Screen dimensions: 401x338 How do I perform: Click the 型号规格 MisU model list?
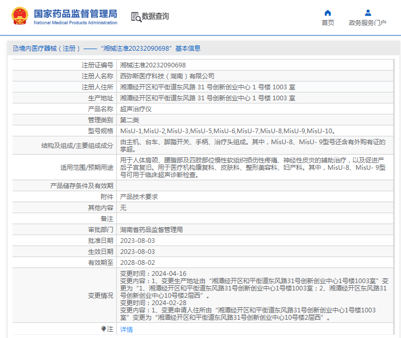228,131
